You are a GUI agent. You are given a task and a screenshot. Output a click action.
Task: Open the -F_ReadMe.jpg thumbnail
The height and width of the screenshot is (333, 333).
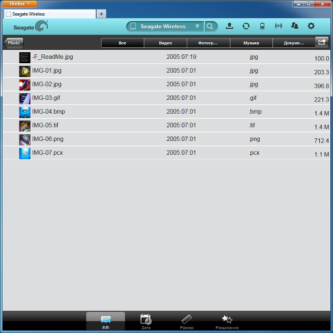(x=25, y=58)
